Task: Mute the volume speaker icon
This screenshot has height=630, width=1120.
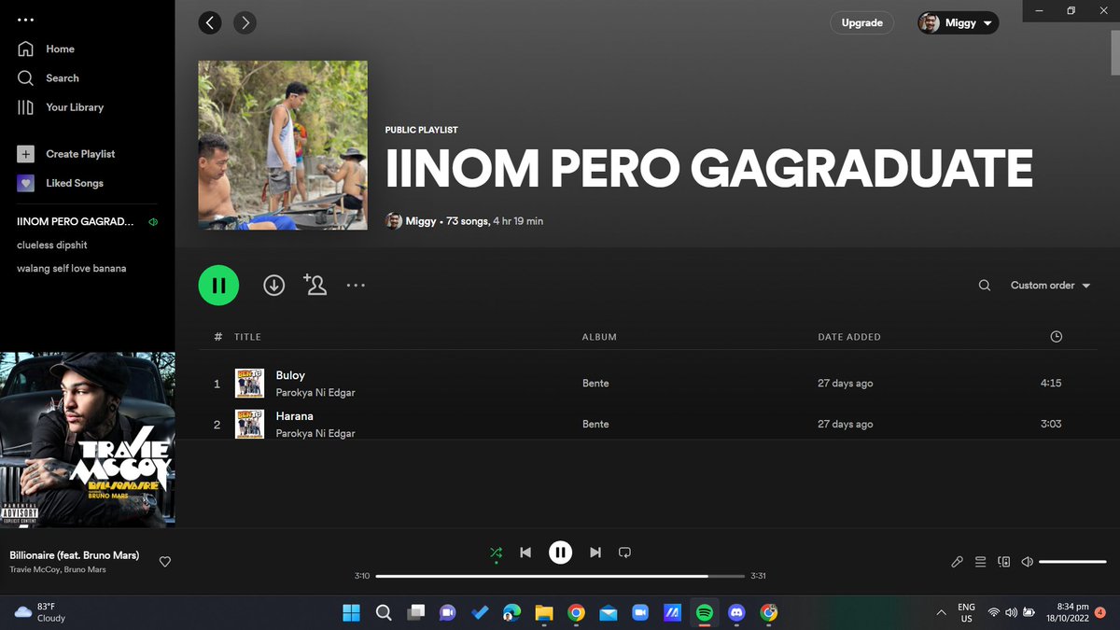Action: click(1027, 562)
